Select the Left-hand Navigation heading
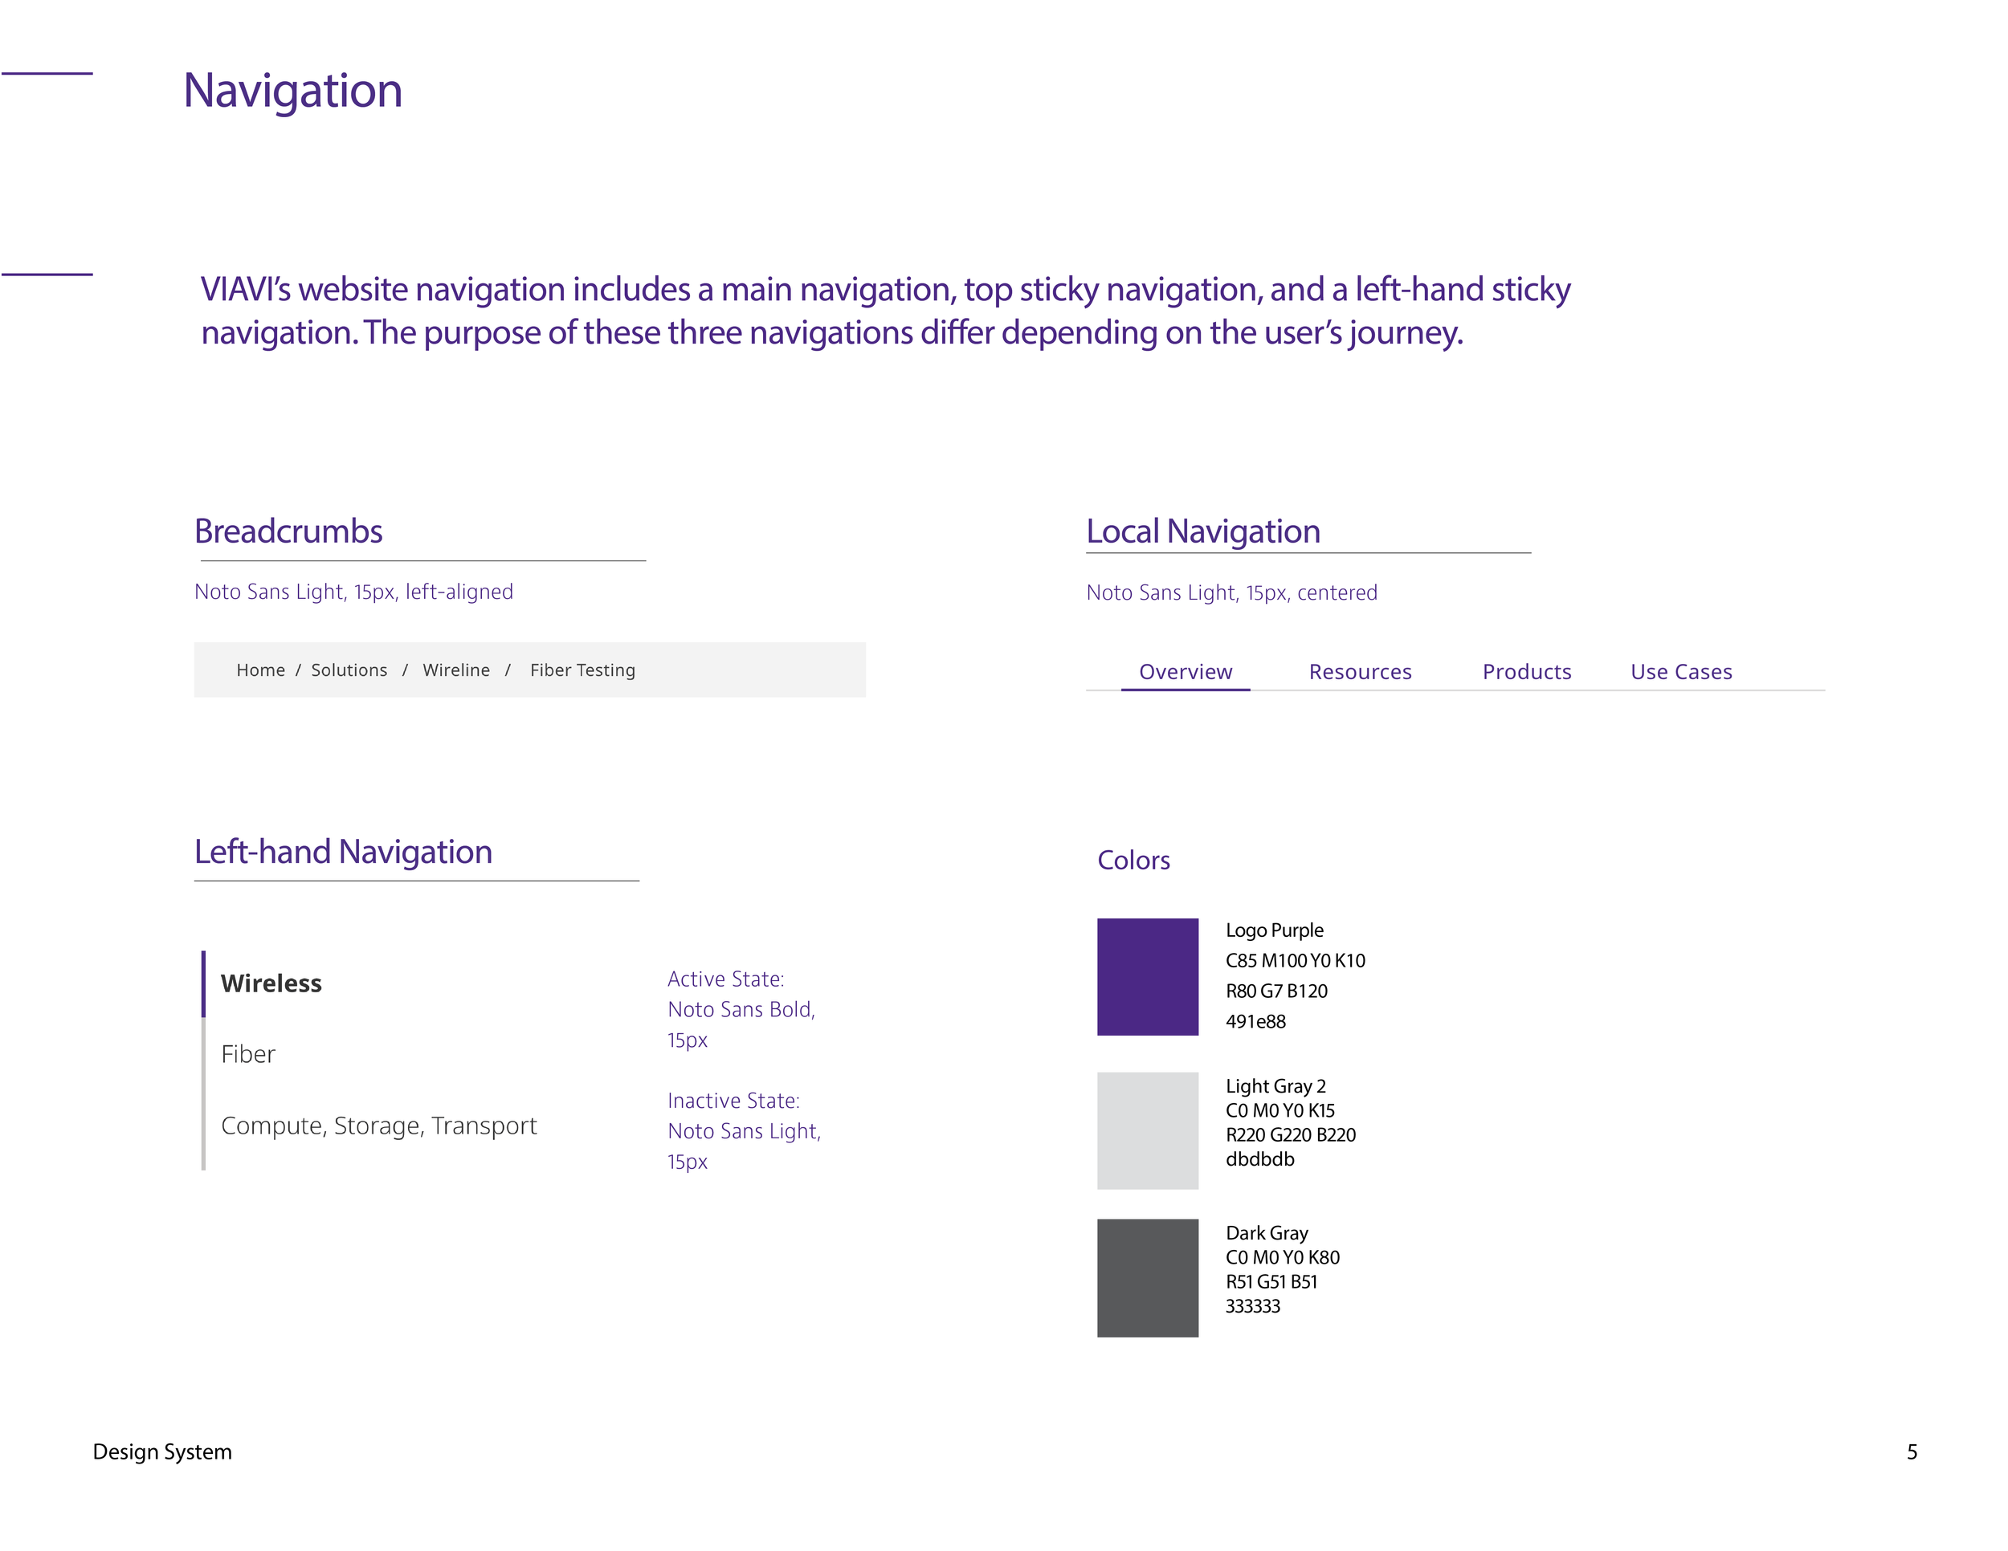Viewport: 2008px width, 1551px height. [x=342, y=853]
